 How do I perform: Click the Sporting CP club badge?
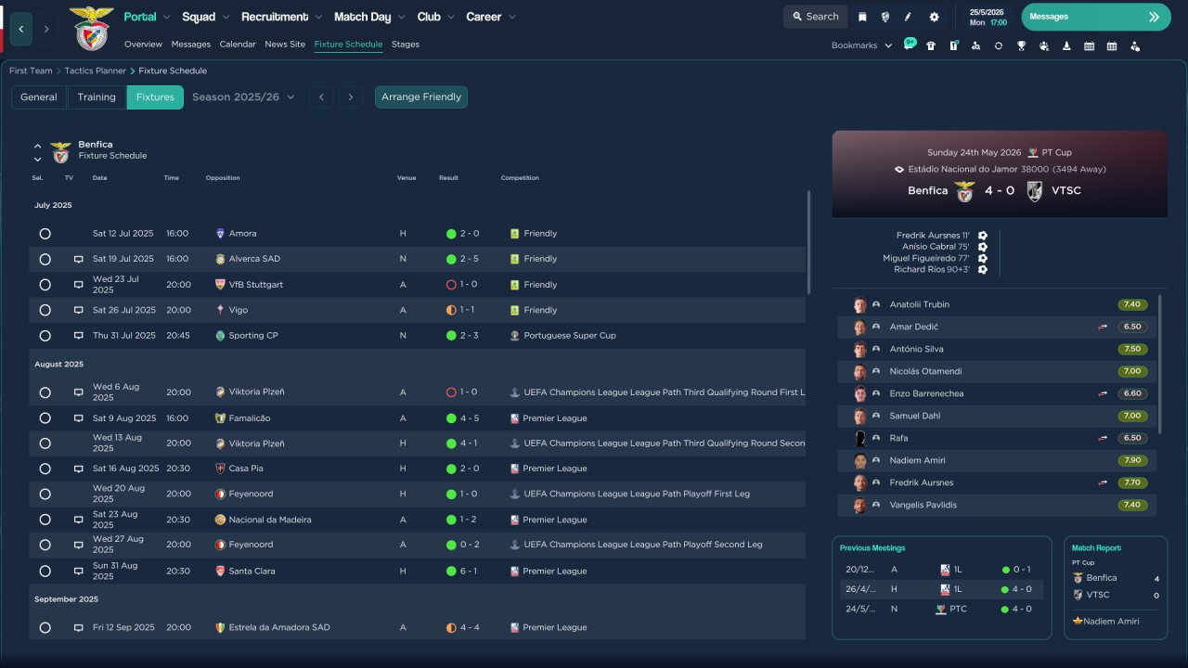coord(220,336)
